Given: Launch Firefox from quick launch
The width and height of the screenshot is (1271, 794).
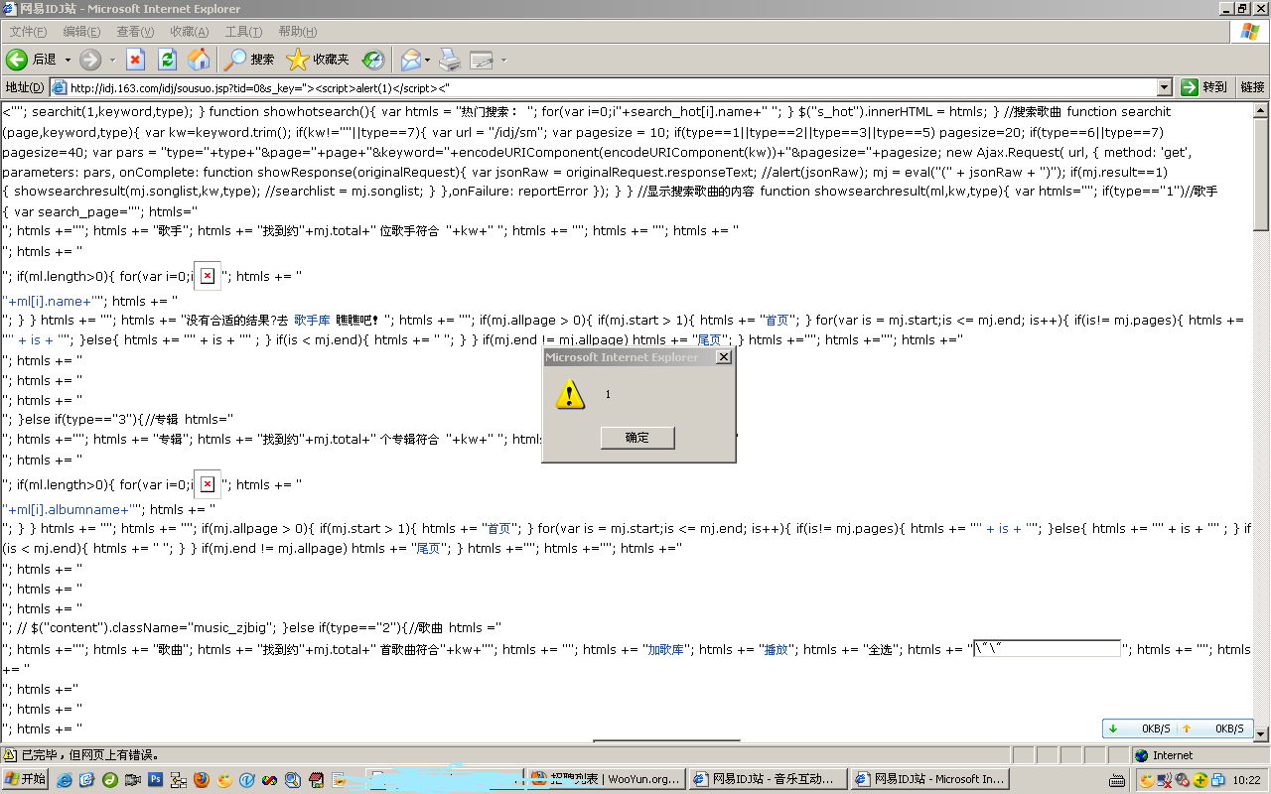Looking at the screenshot, I should click(x=201, y=780).
